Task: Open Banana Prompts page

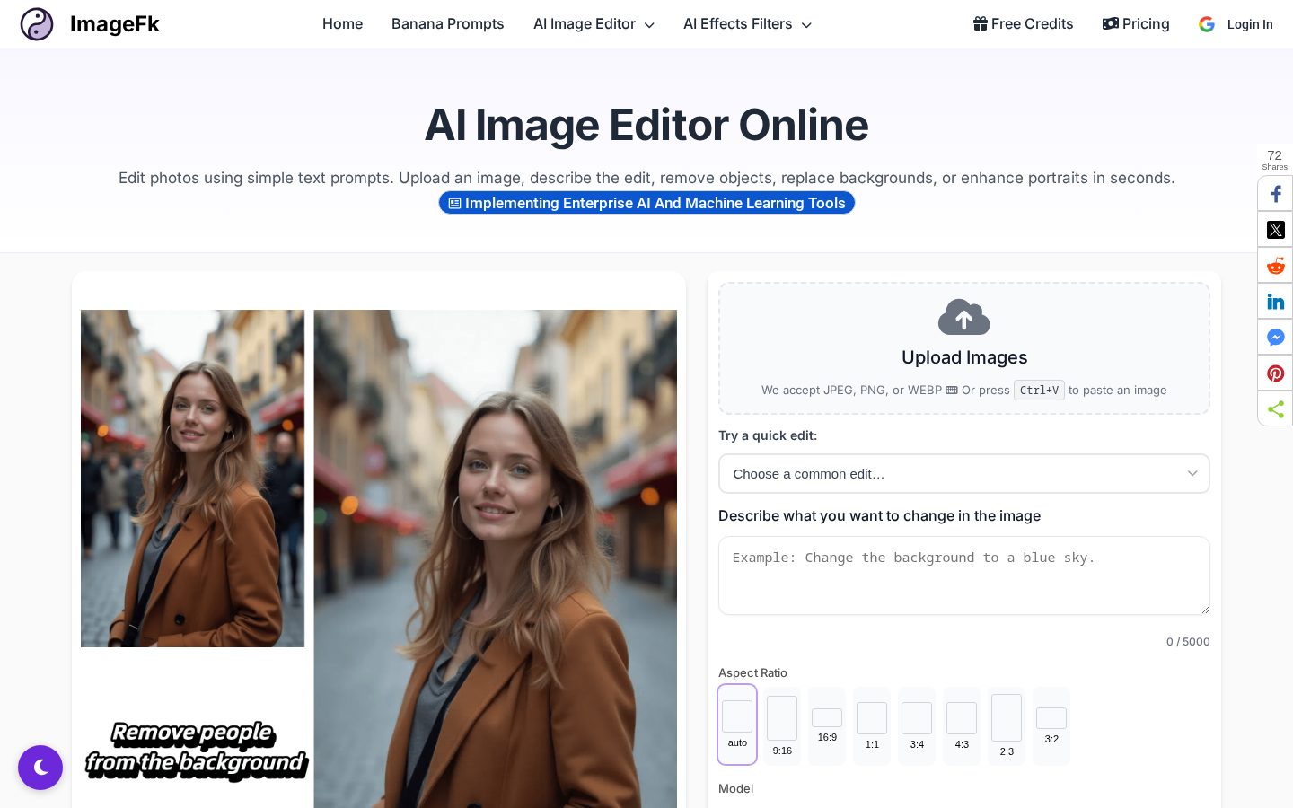Action: coord(447,24)
